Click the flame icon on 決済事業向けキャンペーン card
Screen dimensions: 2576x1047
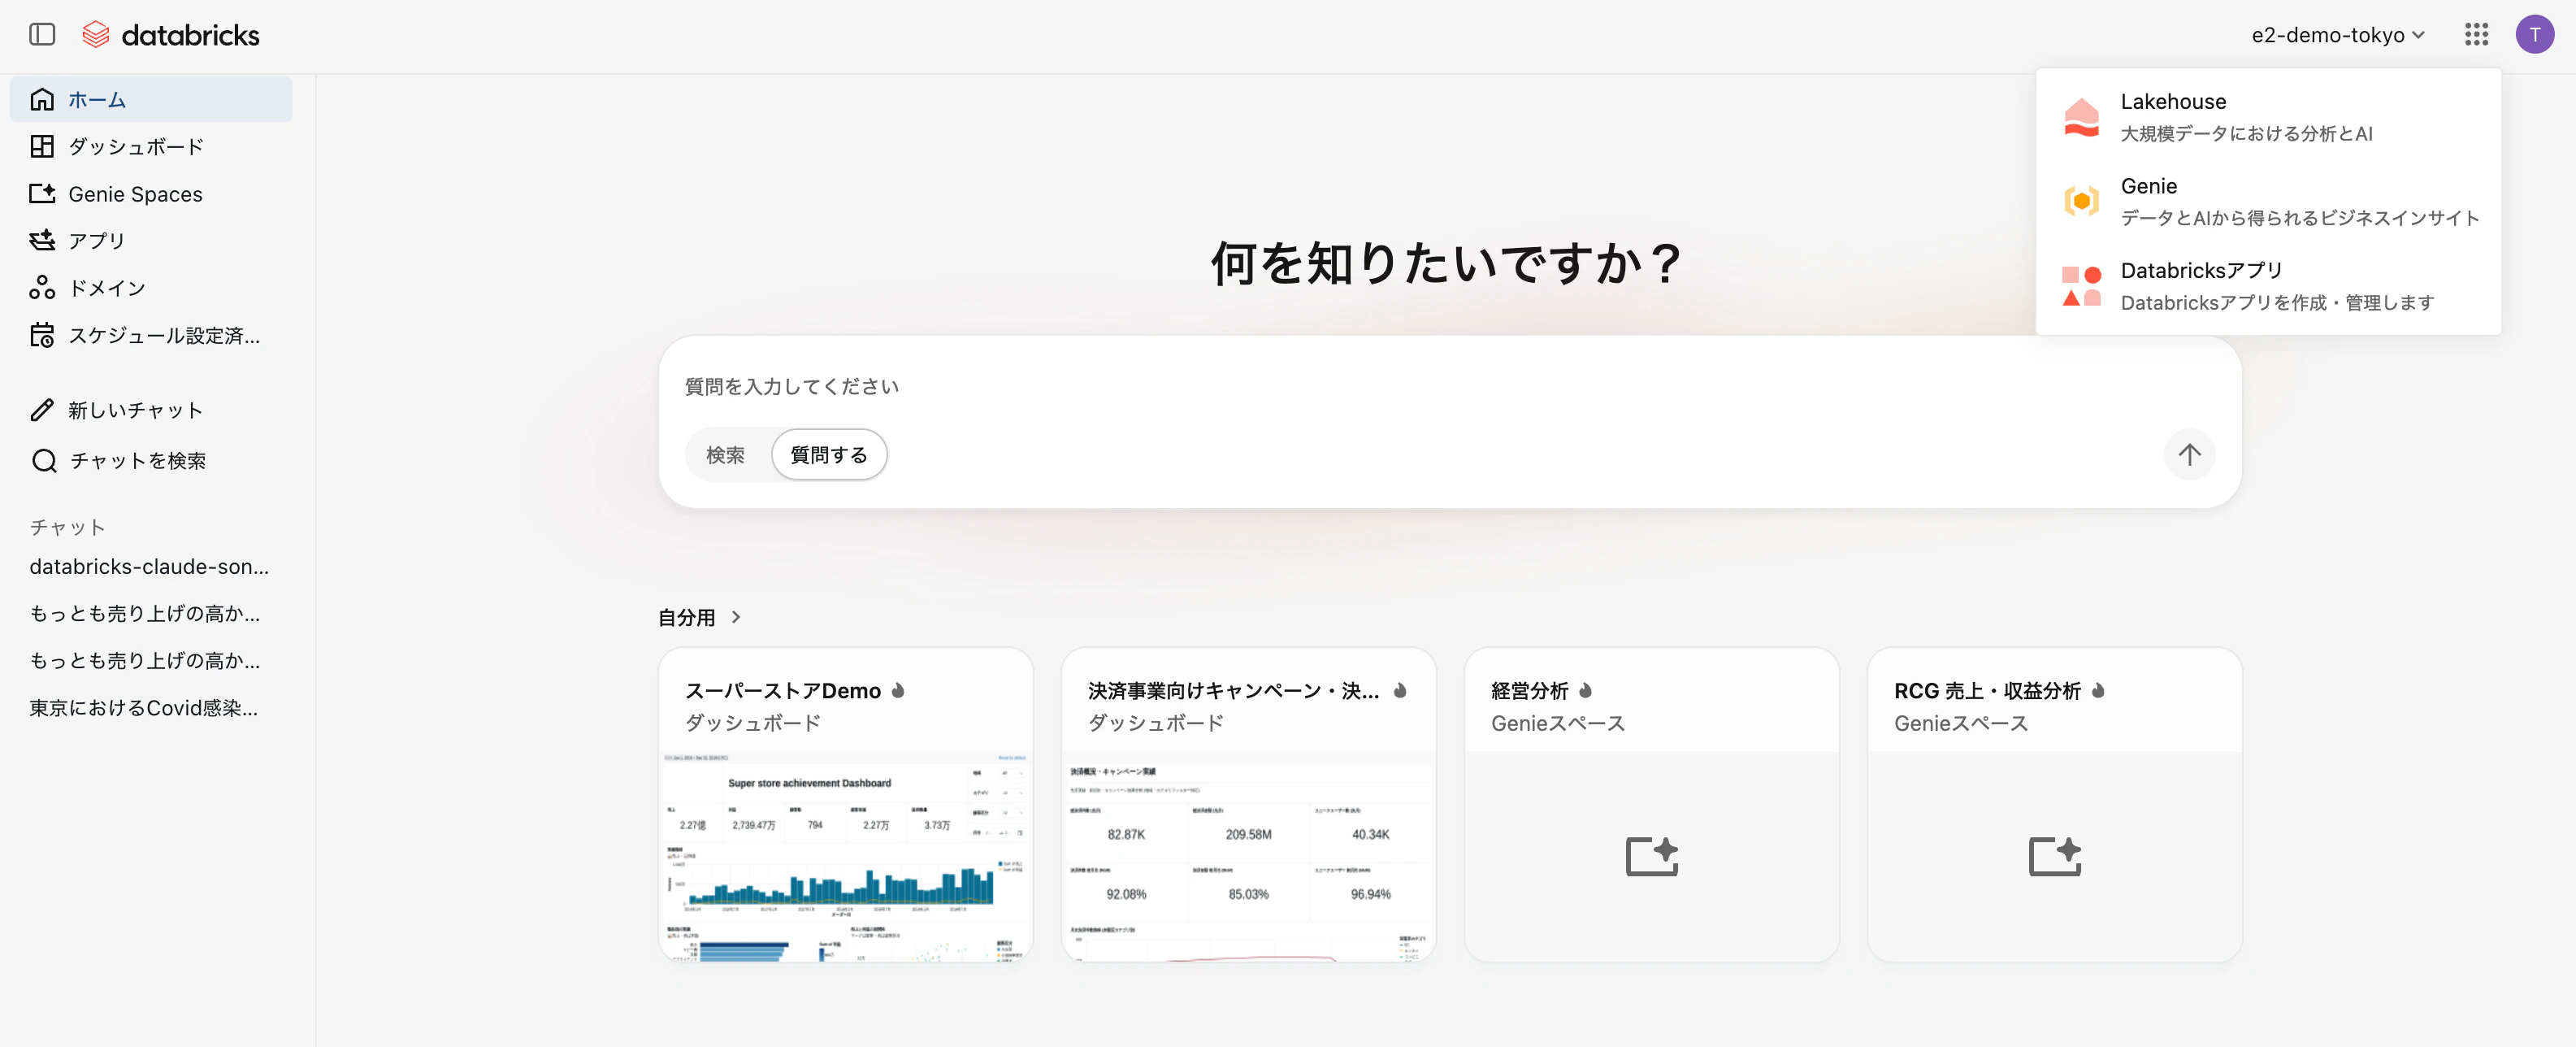pyautogui.click(x=1400, y=690)
